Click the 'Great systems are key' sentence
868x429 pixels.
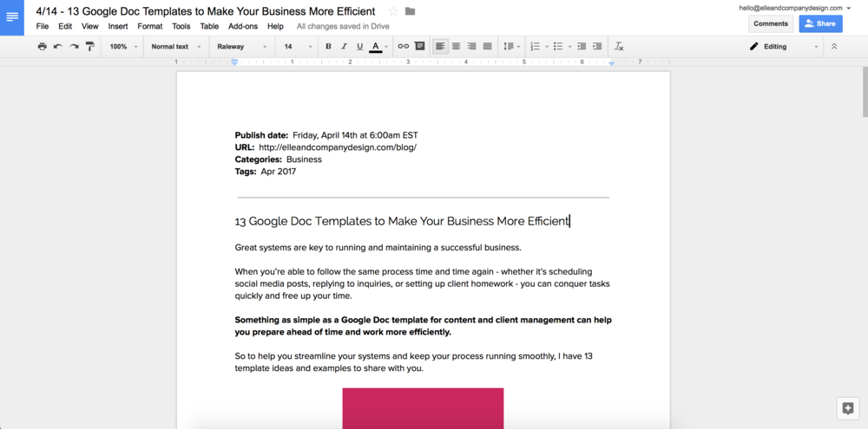tap(378, 248)
